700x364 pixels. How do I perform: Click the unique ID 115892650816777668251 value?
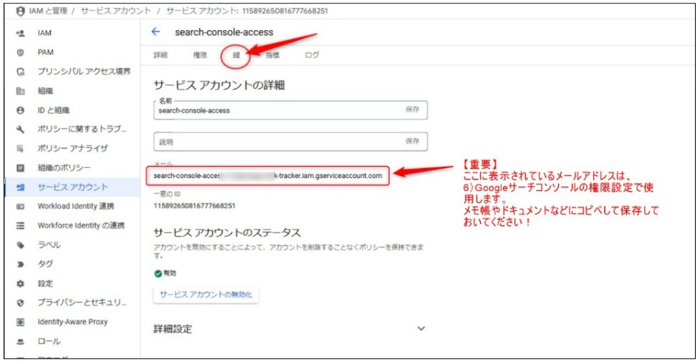pos(194,206)
